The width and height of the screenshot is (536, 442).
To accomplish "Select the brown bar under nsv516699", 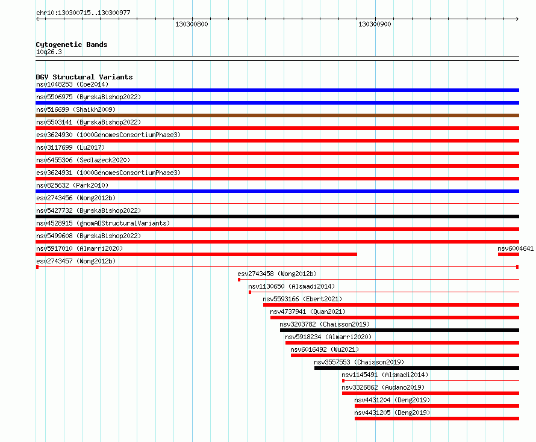I will tap(277, 115).
